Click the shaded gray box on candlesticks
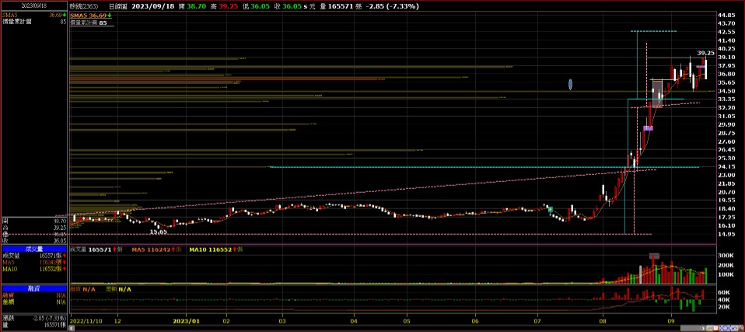The image size is (745, 332). coord(657,93)
